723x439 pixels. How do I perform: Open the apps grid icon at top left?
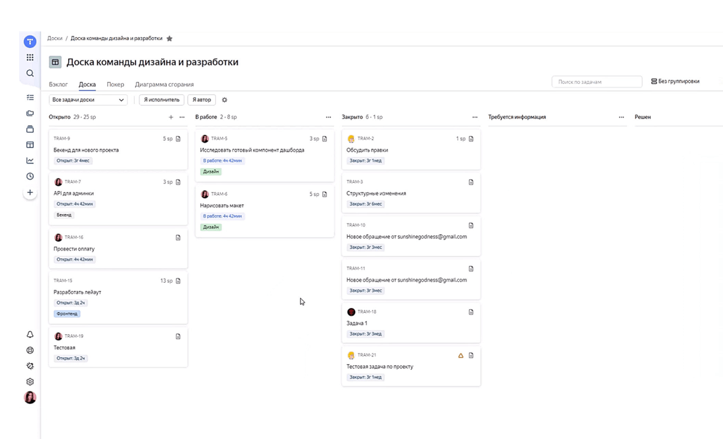[30, 57]
